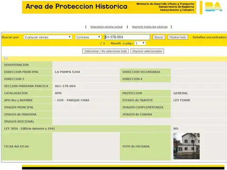Click the BA logo icon
The image size is (227, 170).
[x=213, y=7]
